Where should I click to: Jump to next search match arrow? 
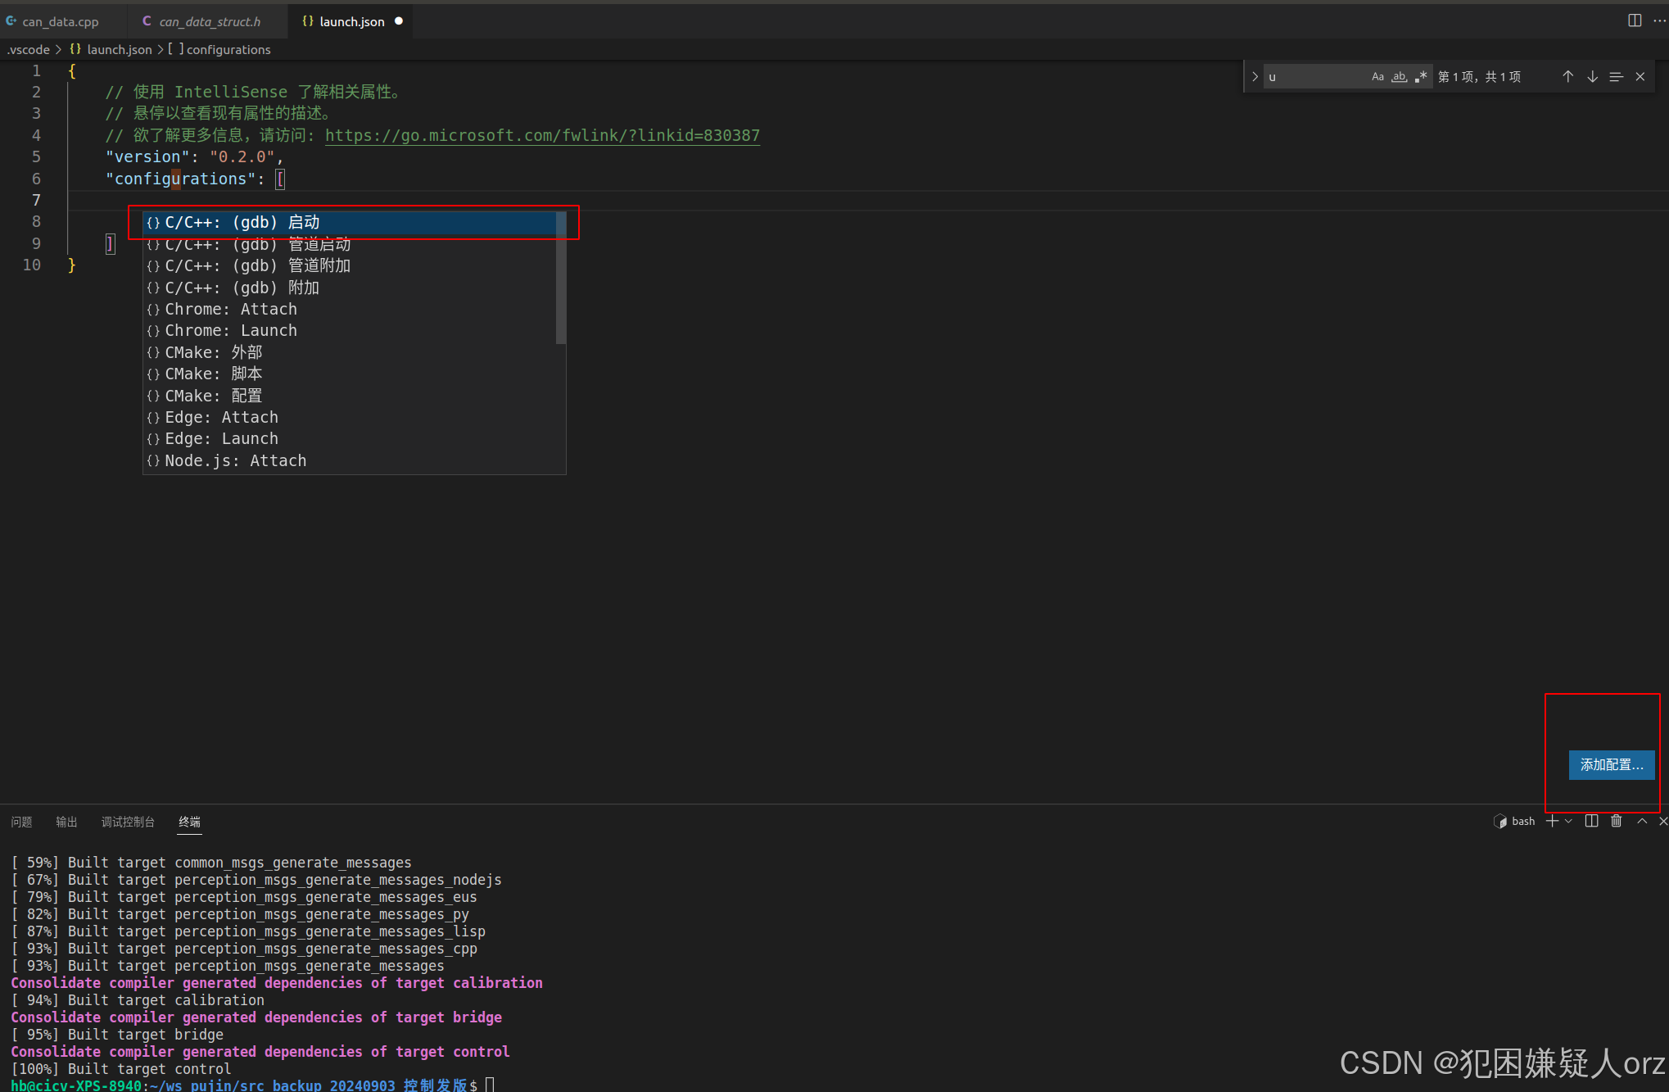(x=1592, y=76)
